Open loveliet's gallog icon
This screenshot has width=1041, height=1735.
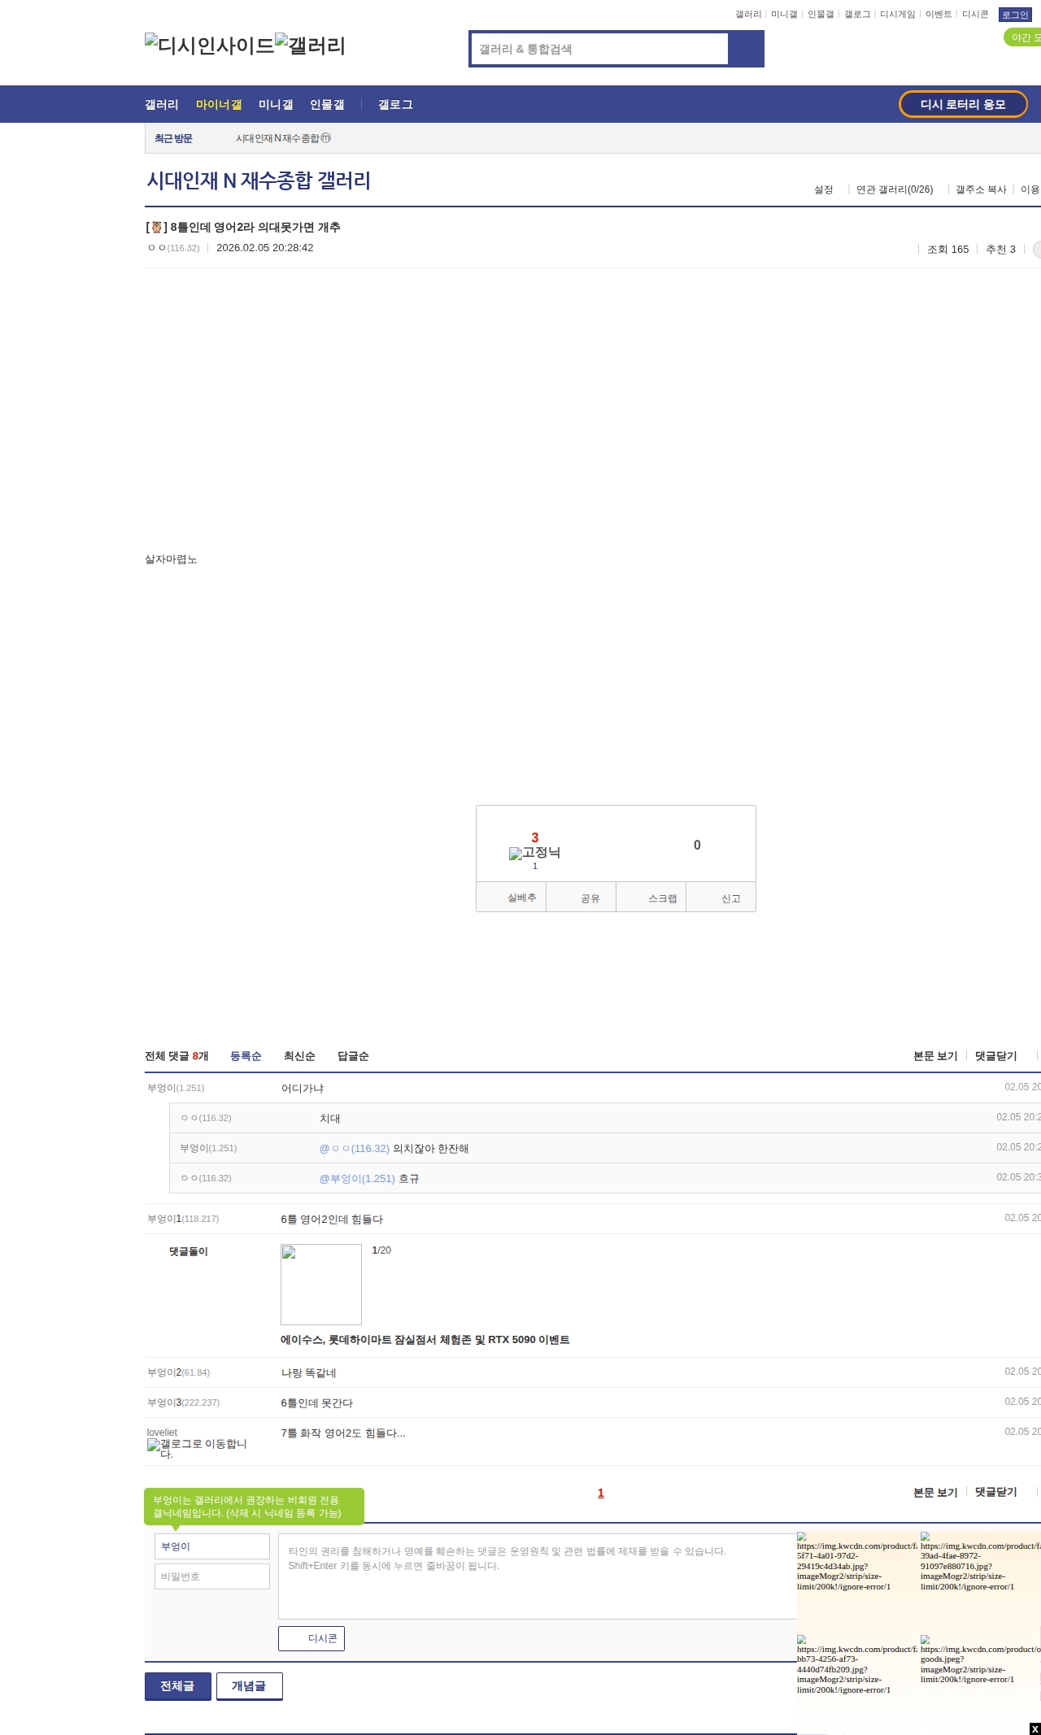[x=154, y=1445]
